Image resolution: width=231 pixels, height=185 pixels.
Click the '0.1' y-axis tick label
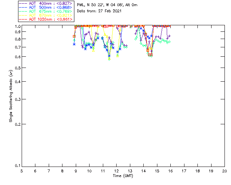pyautogui.click(x=18, y=166)
